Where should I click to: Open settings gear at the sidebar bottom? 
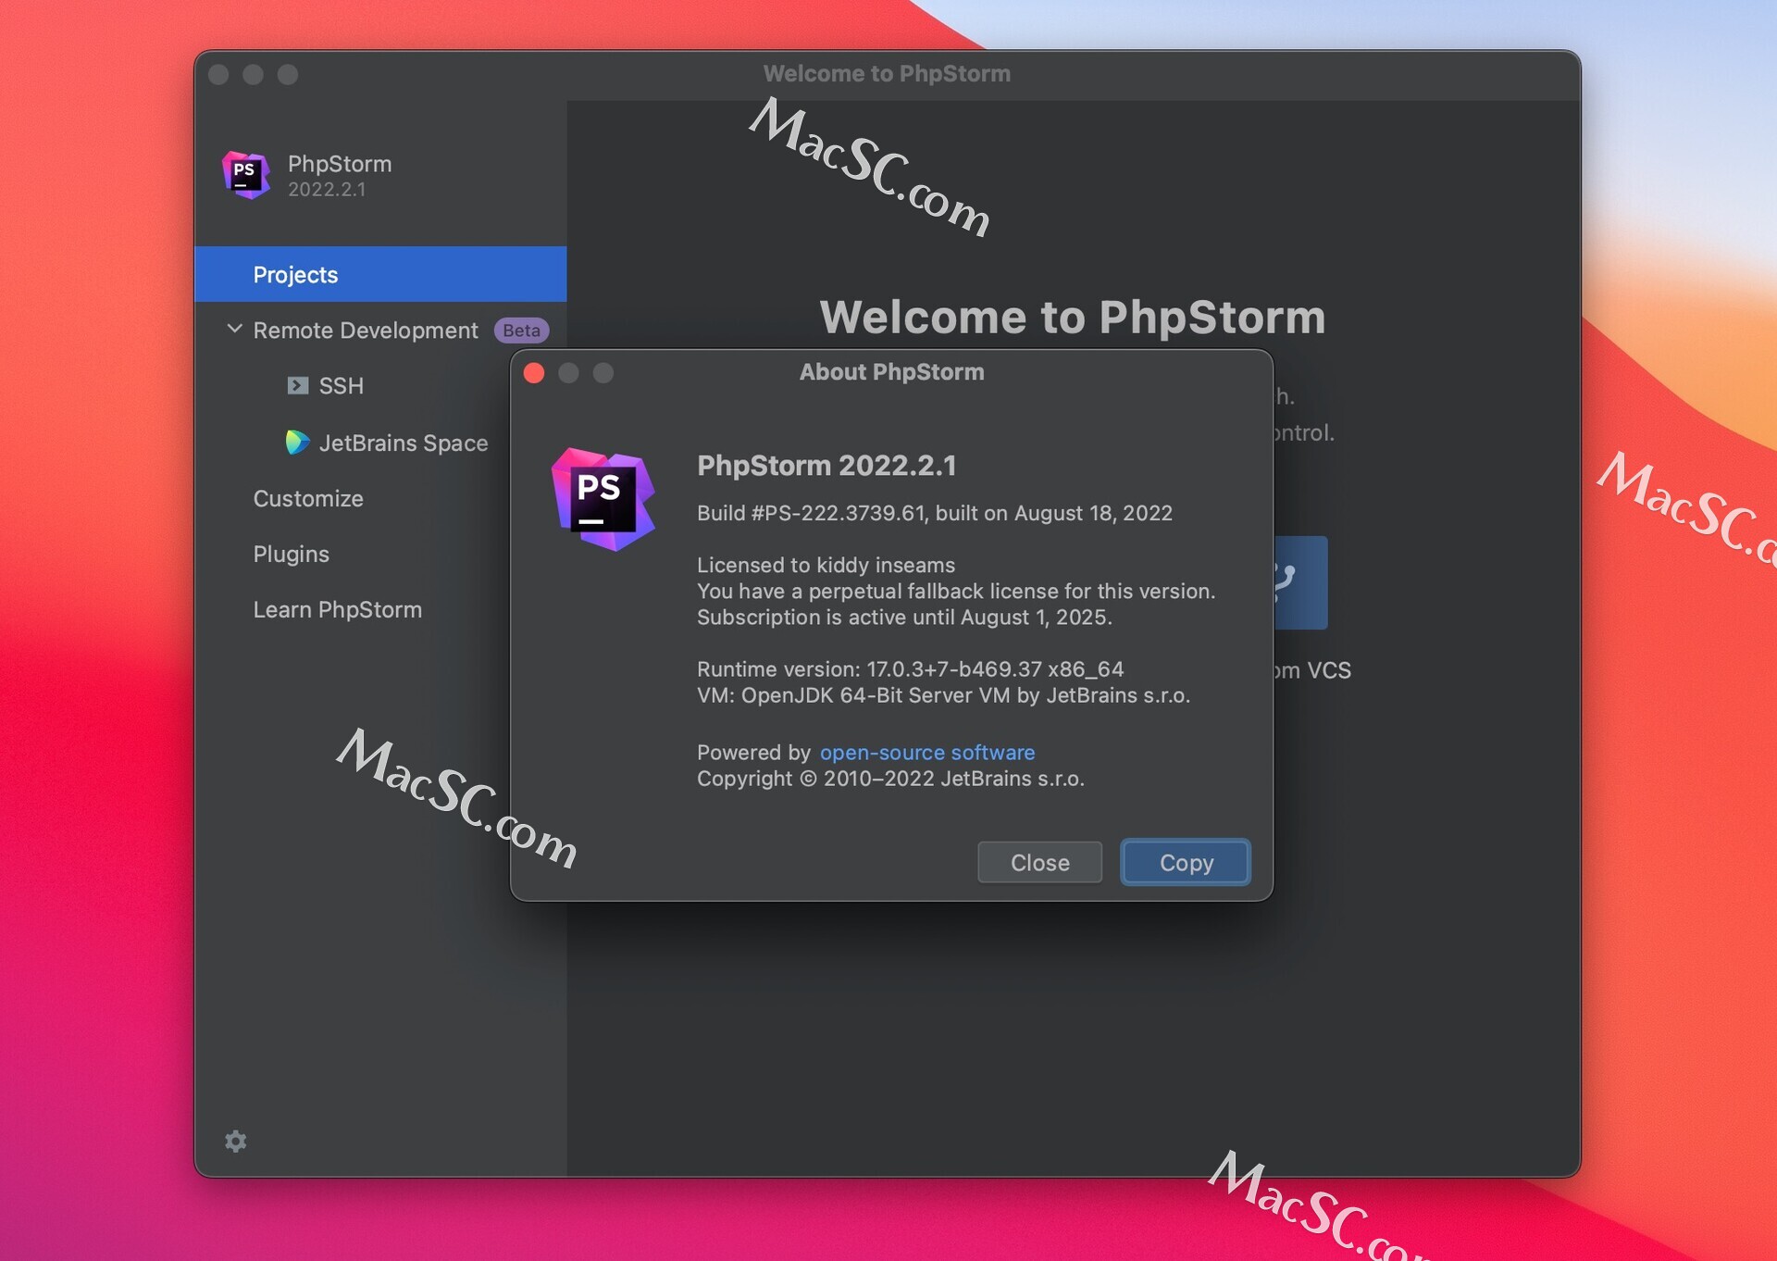(236, 1141)
